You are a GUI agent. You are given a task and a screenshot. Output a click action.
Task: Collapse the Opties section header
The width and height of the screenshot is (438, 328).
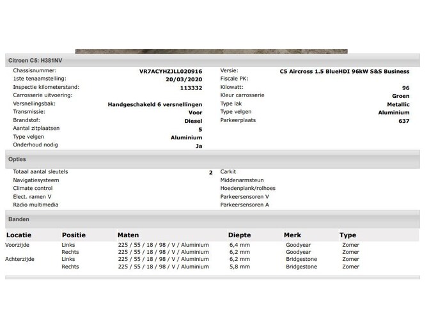(x=17, y=159)
